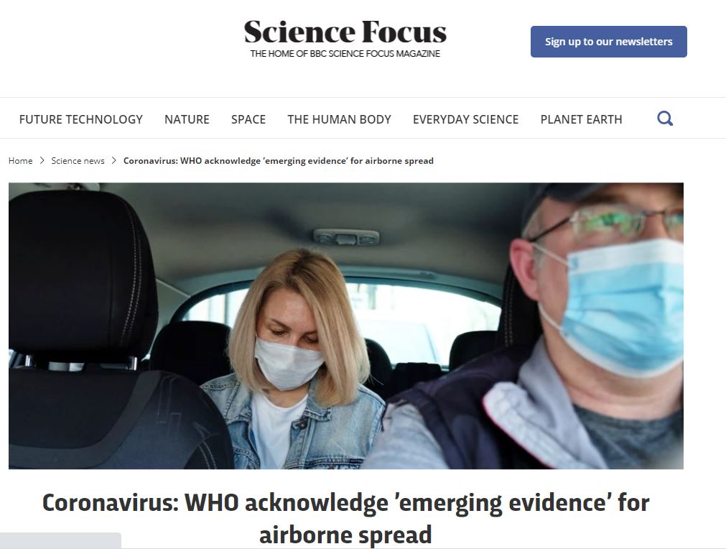Choose Planet Earth in the nav bar
The width and height of the screenshot is (726, 549).
(581, 119)
